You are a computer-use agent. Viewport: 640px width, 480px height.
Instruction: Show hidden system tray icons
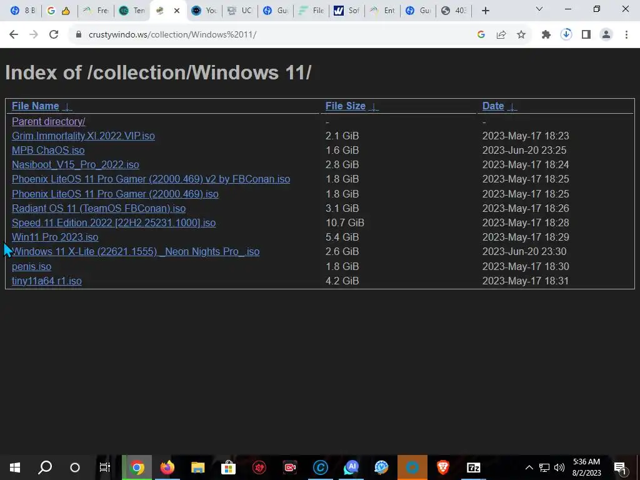[529, 467]
